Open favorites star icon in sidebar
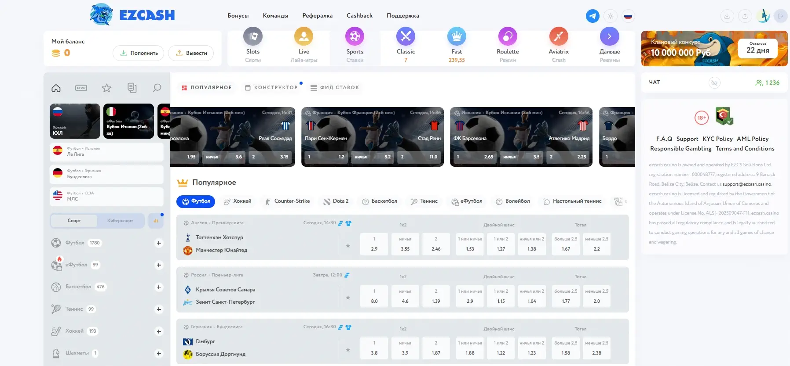The height and width of the screenshot is (366, 790). click(106, 88)
